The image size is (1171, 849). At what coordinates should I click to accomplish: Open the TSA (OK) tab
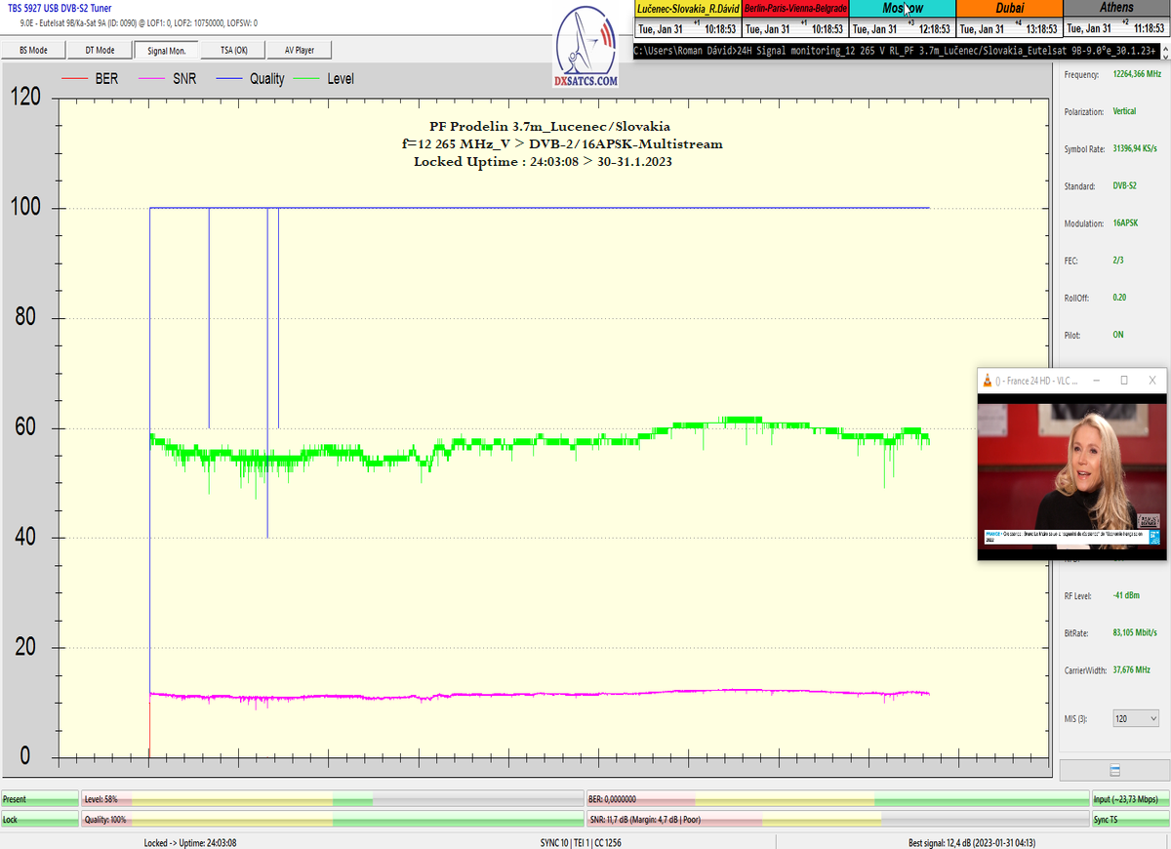[232, 50]
